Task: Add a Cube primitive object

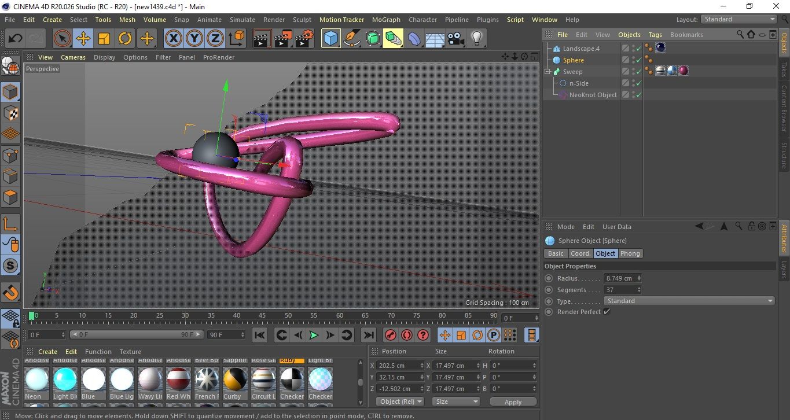Action: coord(330,39)
